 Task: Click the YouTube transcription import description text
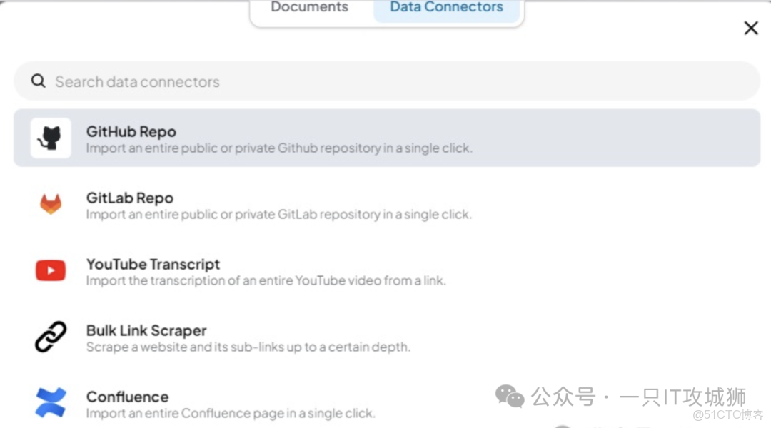266,281
